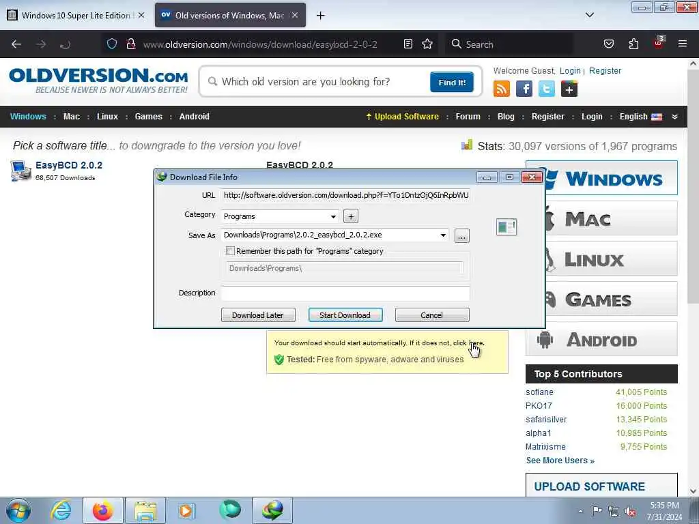
Task: Click the red extension badge icon
Action: [659, 43]
